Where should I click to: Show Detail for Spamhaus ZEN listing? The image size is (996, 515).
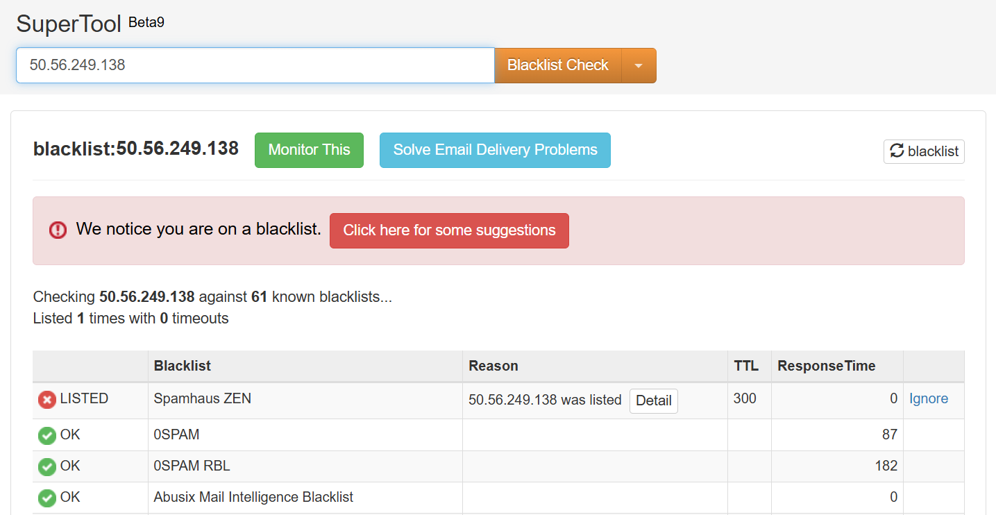pyautogui.click(x=653, y=400)
